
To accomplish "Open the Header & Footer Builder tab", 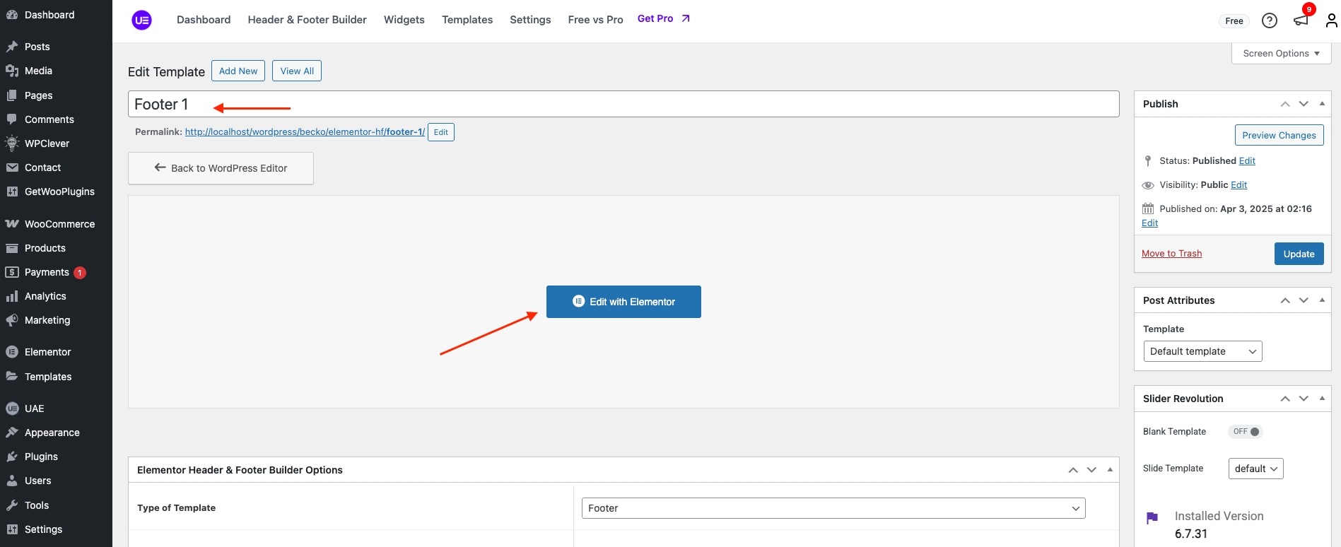I will (x=307, y=20).
